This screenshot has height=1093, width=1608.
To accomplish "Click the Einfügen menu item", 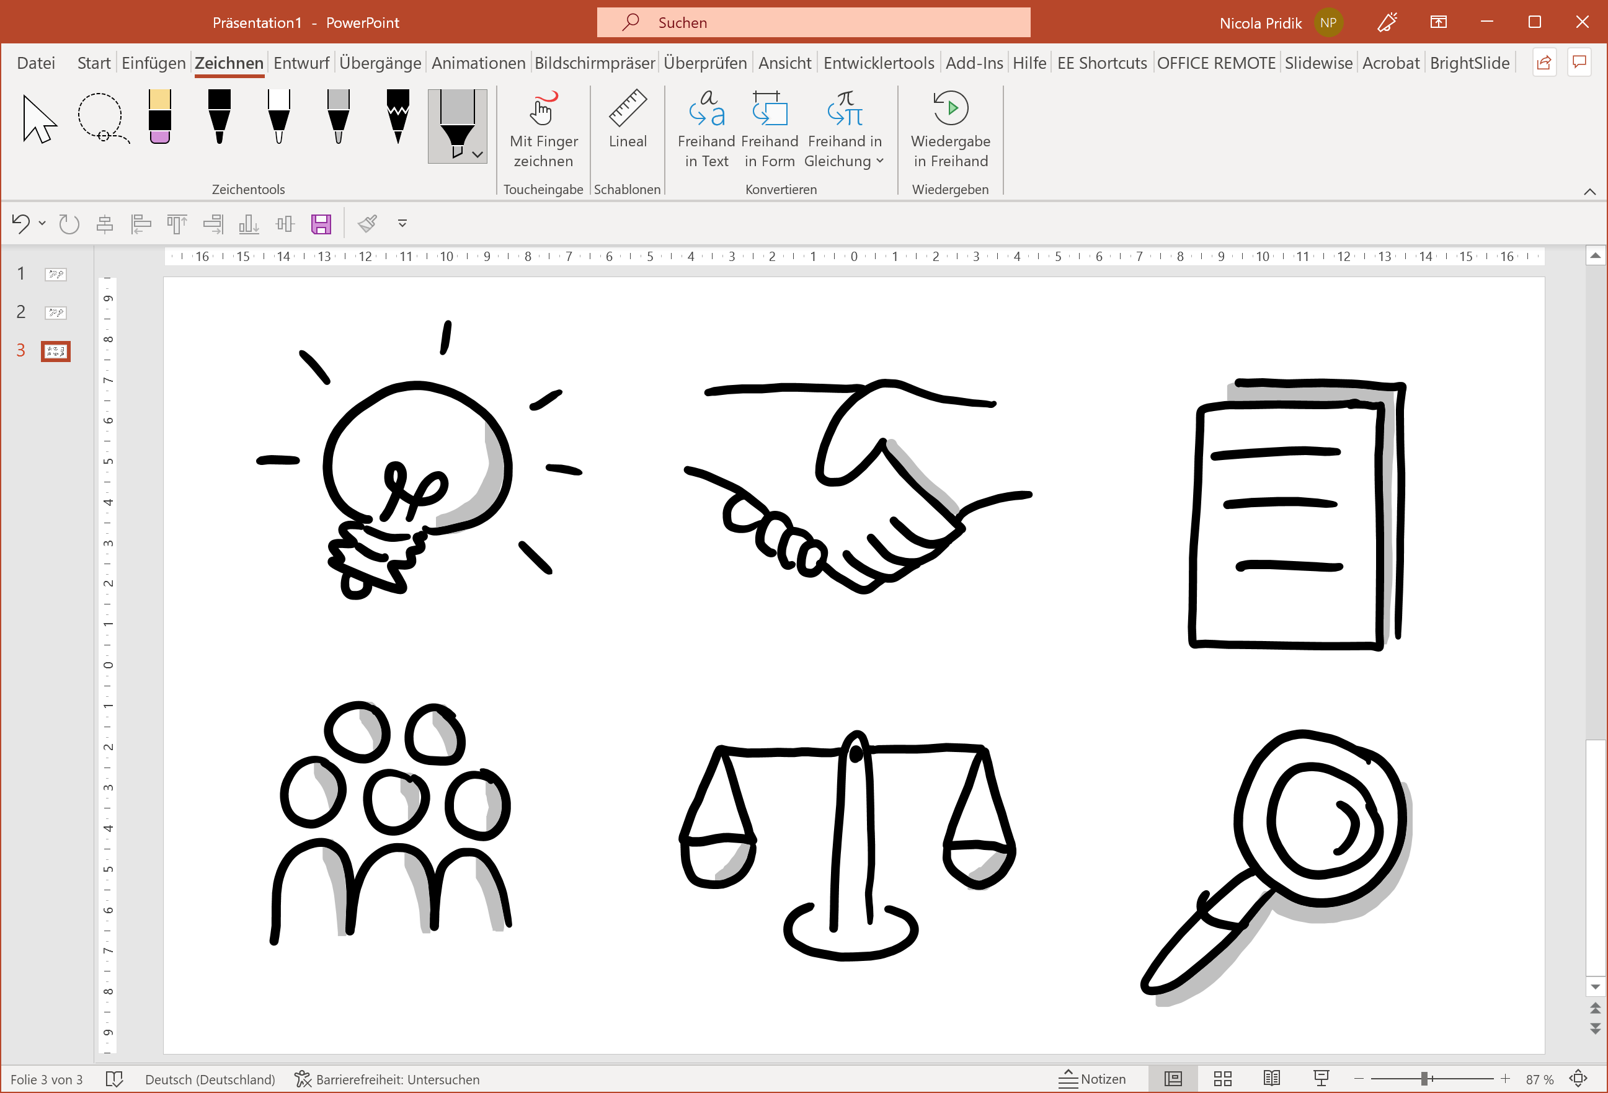I will [x=153, y=62].
